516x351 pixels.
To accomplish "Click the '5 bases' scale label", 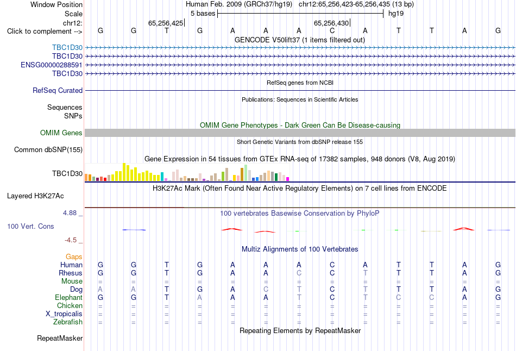I will 203,14.
